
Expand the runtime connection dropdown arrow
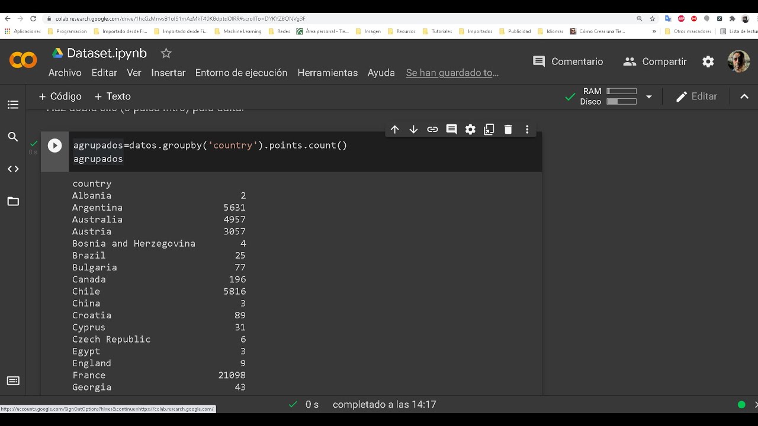pos(648,96)
